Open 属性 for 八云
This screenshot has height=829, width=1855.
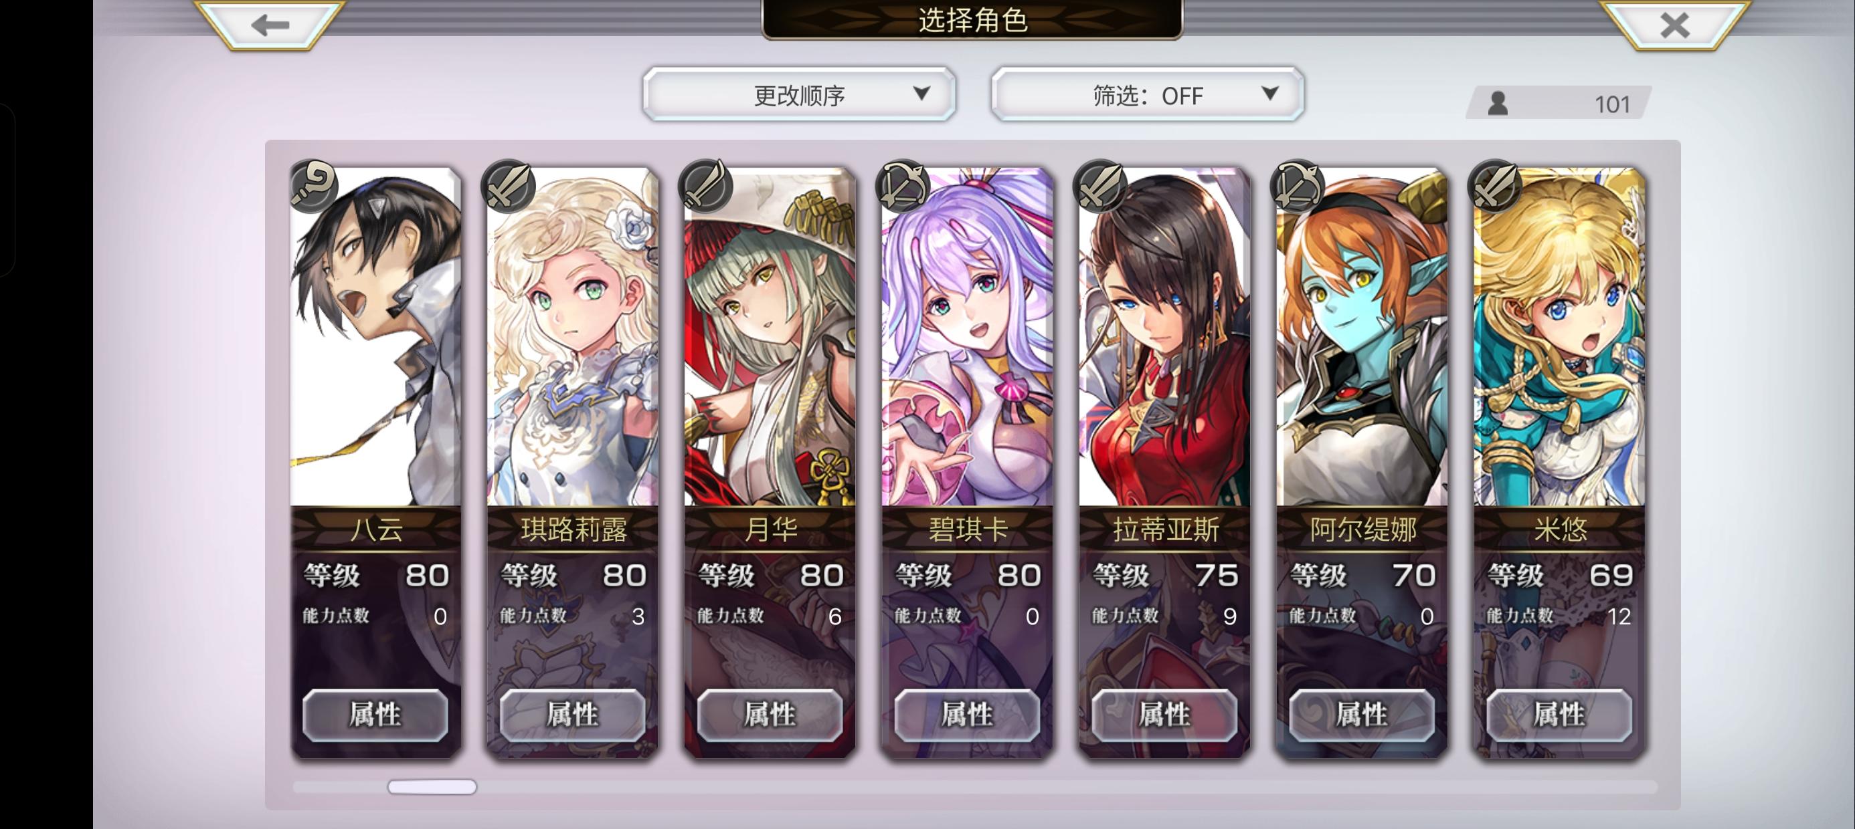coord(375,715)
